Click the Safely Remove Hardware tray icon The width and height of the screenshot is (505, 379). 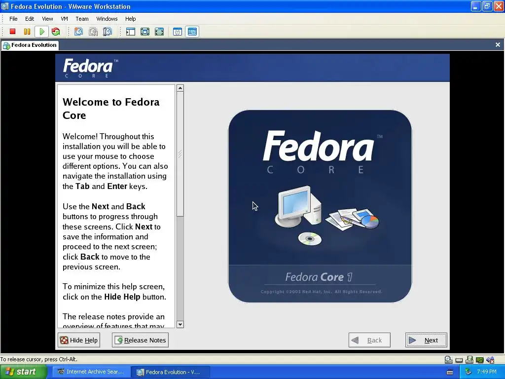469,372
